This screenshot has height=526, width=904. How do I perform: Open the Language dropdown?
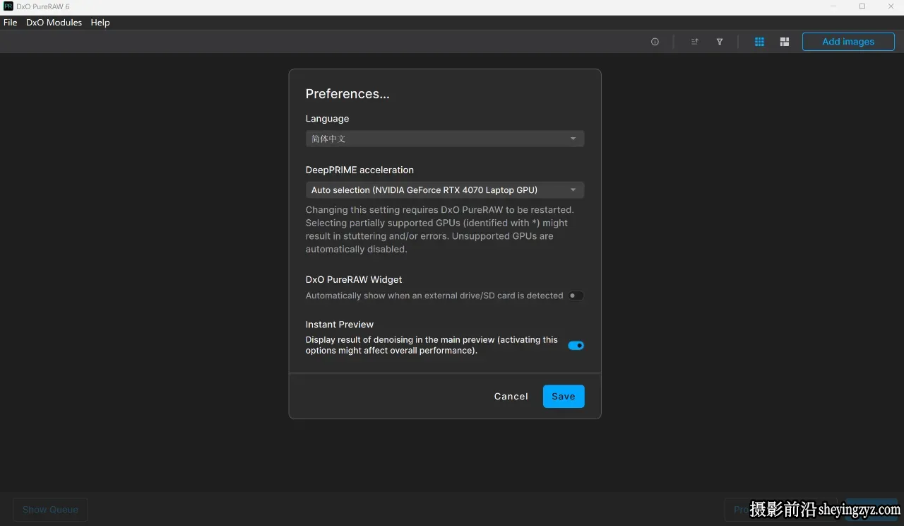tap(445, 139)
